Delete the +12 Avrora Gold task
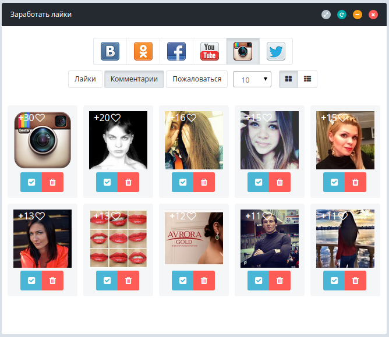Screen dimensions: 389x337 pos(204,281)
